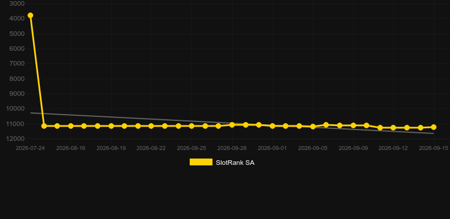Select the peak data point for 2026-07-24

[x=30, y=15]
